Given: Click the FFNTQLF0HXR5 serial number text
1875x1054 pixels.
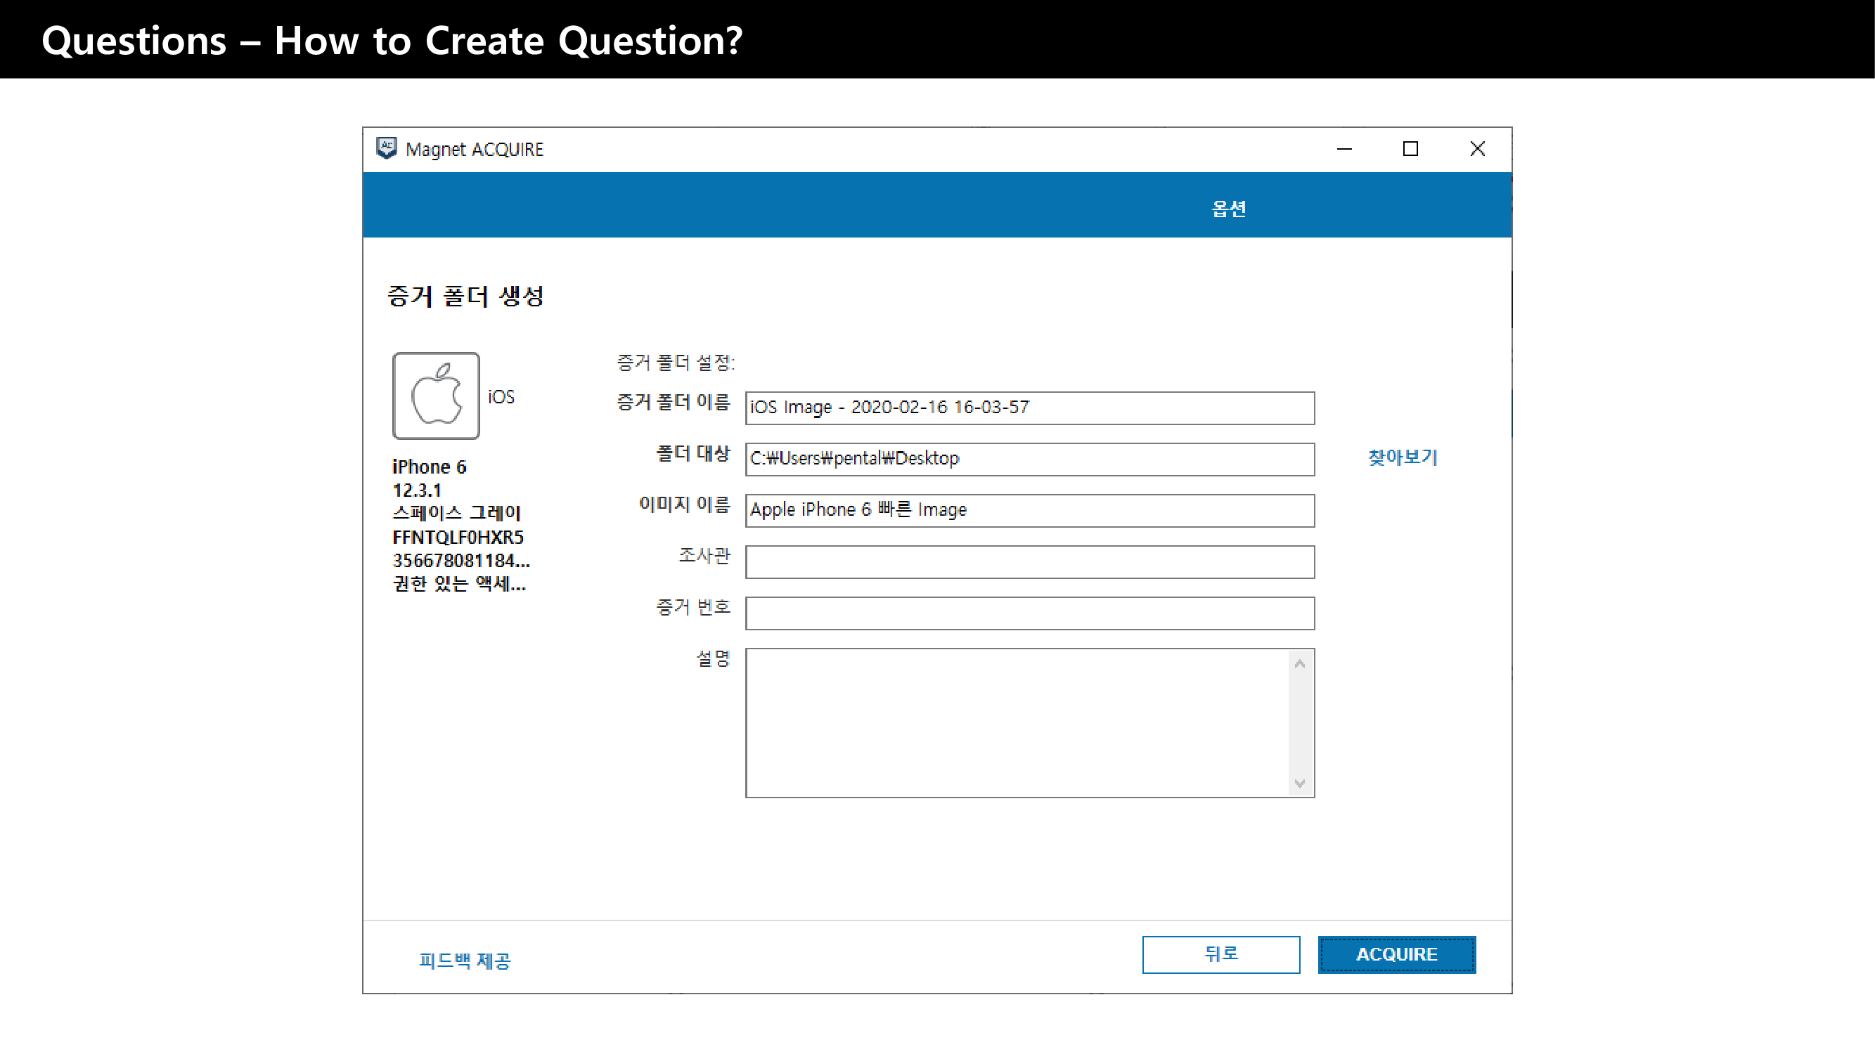Looking at the screenshot, I should (x=458, y=537).
